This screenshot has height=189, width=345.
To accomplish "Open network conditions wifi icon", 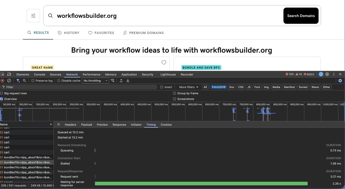I will [113, 81].
